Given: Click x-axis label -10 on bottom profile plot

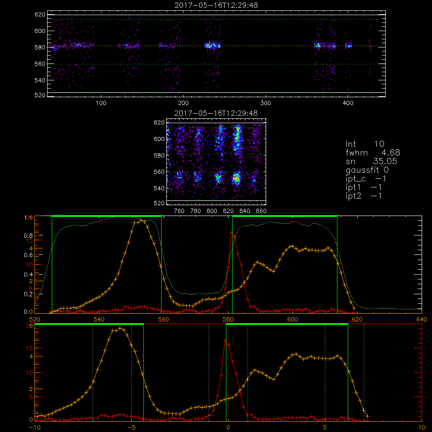Looking at the screenshot, I should 35,428.
